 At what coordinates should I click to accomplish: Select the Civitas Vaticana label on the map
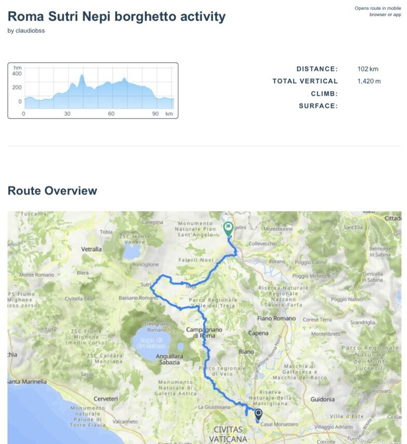[x=231, y=434]
